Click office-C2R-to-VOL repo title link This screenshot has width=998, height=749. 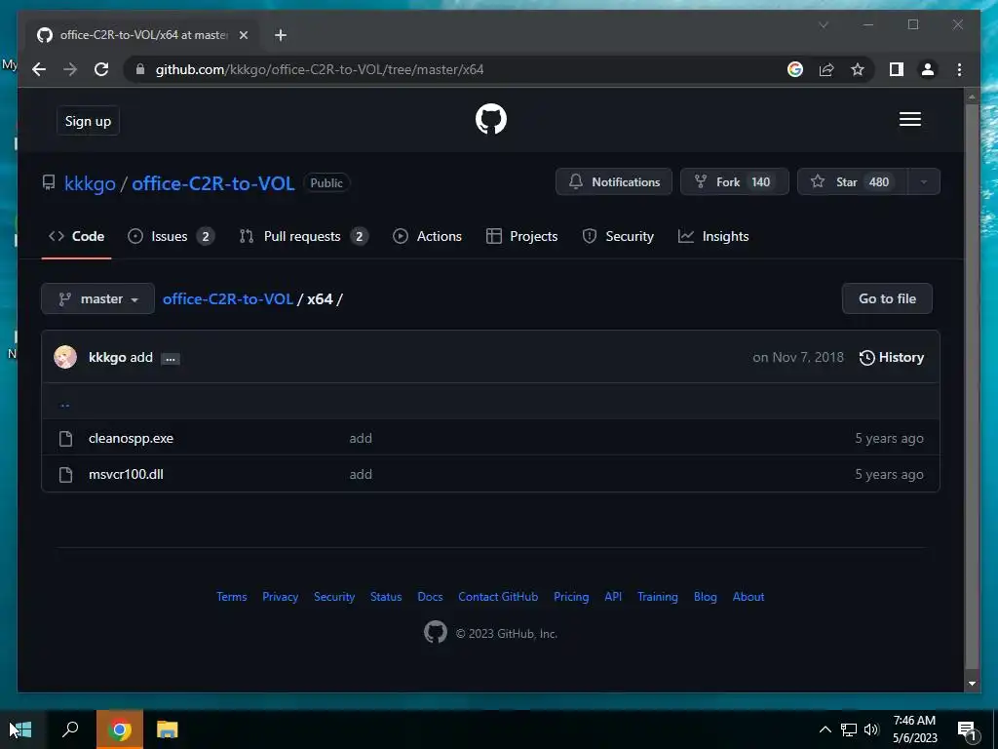(x=213, y=184)
